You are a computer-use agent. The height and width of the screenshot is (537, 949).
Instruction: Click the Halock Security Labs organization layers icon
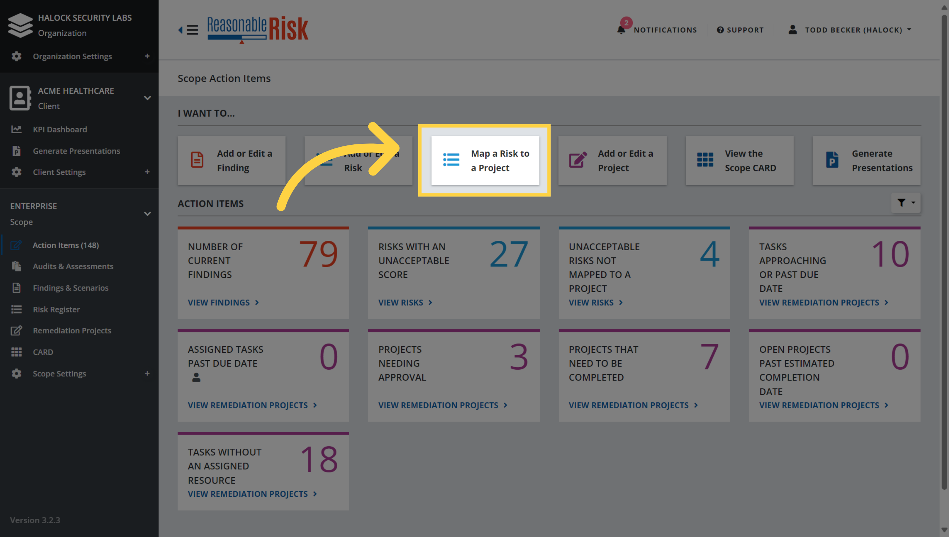[x=20, y=25]
